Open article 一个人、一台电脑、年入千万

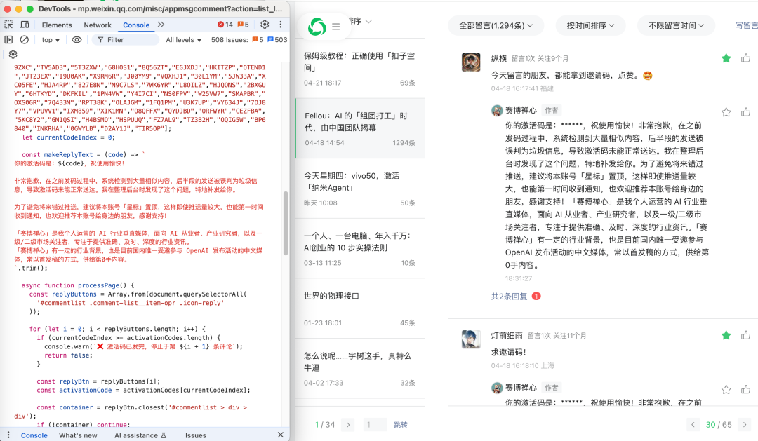point(359,248)
